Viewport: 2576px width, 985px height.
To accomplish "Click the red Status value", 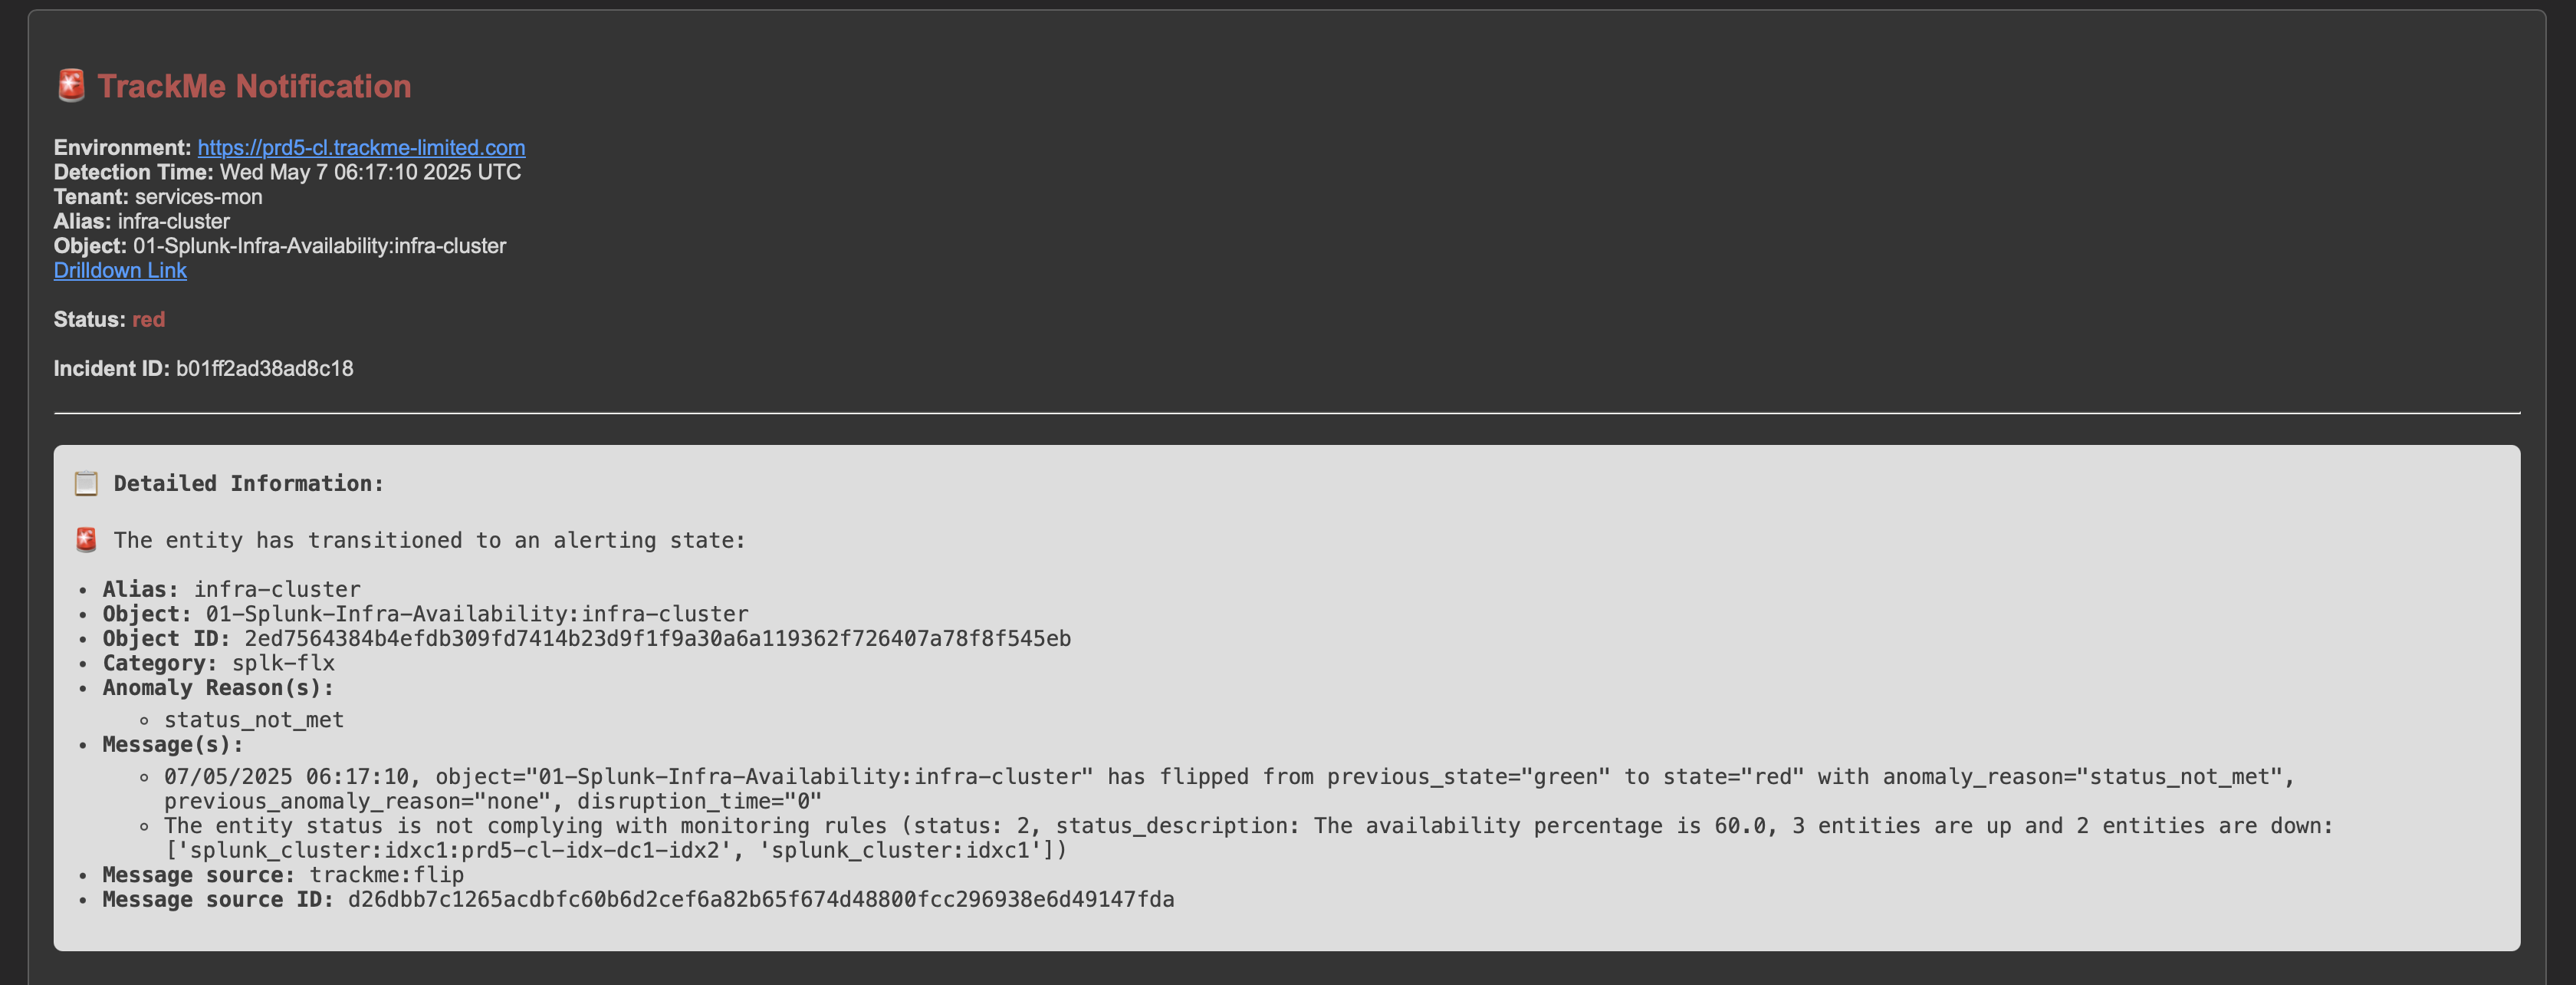I will point(148,319).
